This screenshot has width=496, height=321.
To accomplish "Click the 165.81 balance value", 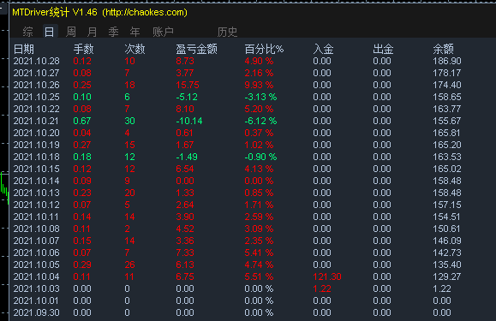I will point(447,133).
